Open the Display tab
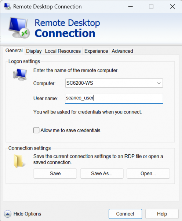182x221 pixels. pos(34,51)
